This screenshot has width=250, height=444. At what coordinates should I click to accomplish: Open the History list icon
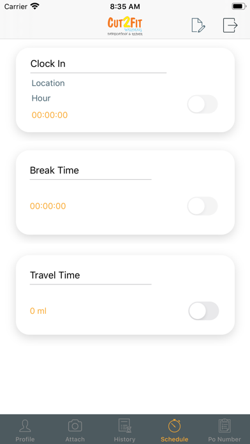[124, 426]
